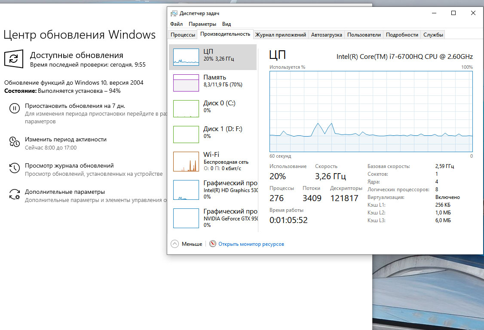Click the L1 cache value 256 КБ
Image resolution: width=484 pixels, height=330 pixels.
coord(443,205)
